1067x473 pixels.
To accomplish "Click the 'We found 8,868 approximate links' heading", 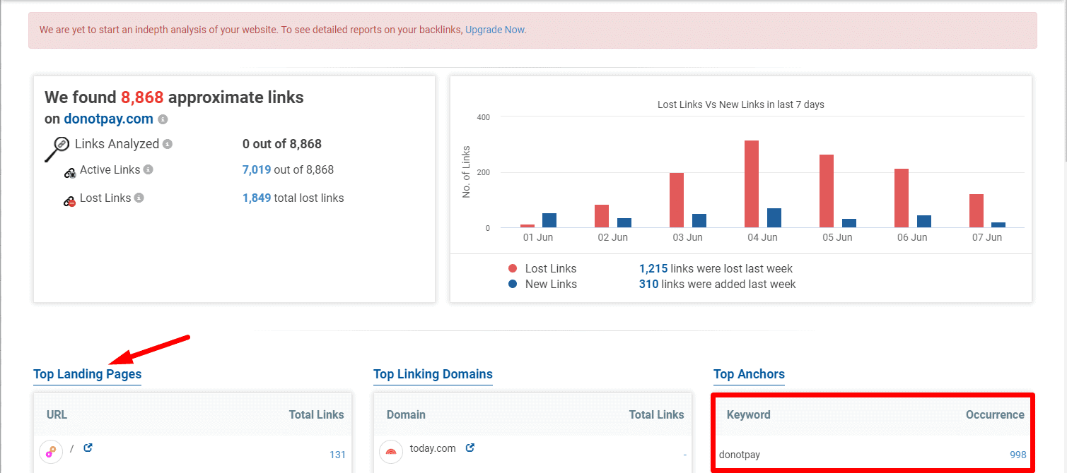I will click(x=175, y=97).
